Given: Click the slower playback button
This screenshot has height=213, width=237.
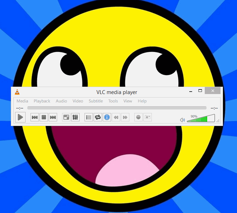Looking at the screenshot, I should click(x=116, y=117).
